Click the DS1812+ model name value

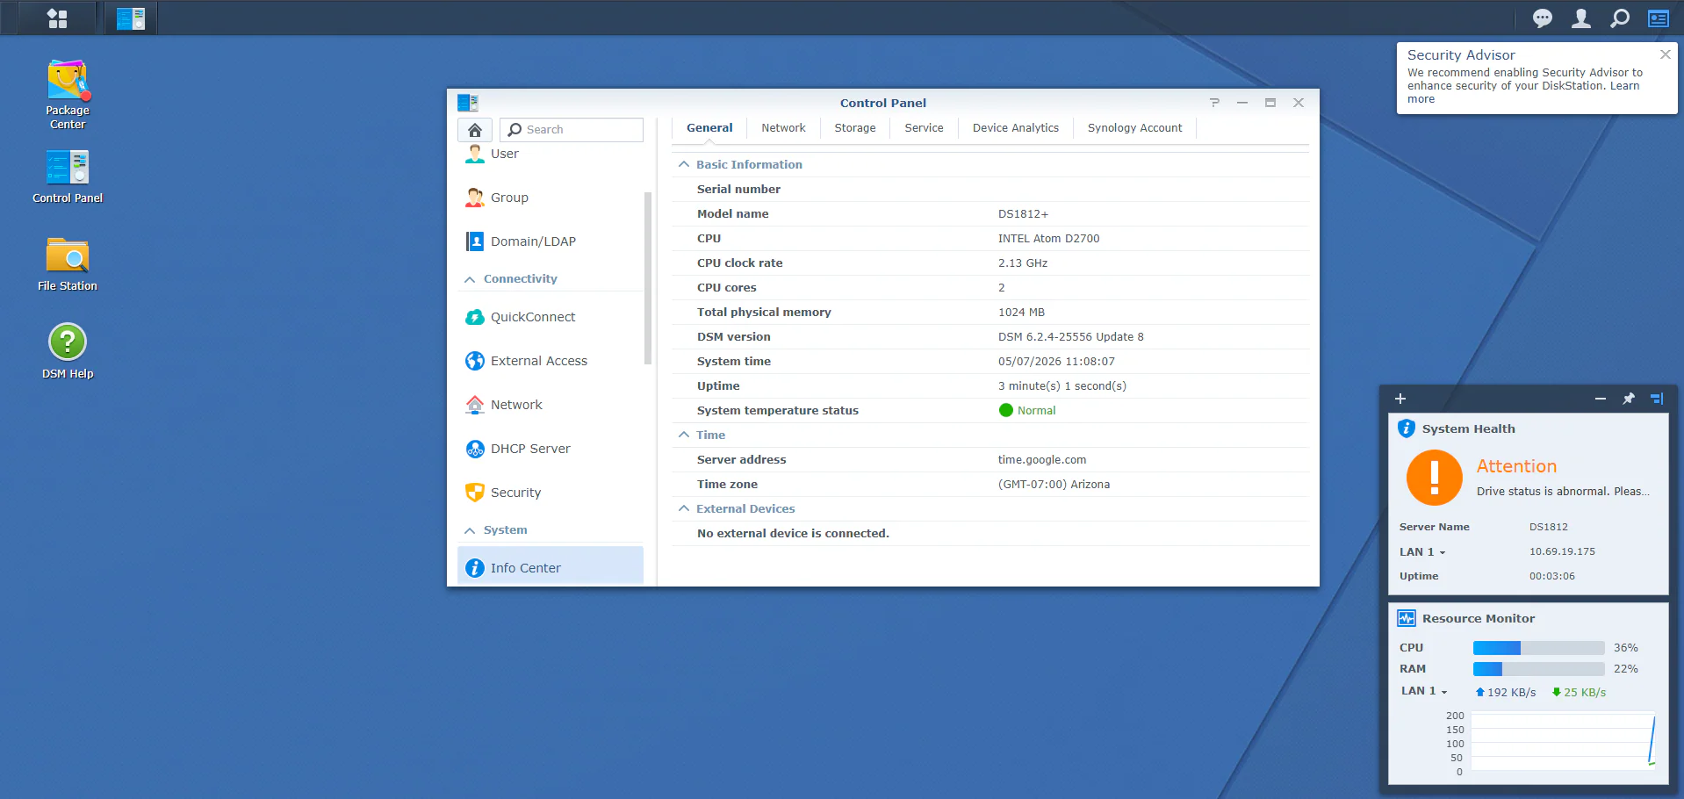tap(1023, 214)
